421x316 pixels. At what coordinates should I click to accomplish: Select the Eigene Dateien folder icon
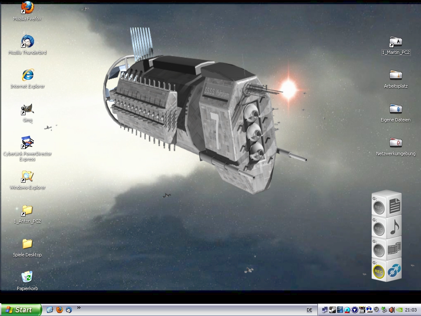pos(396,109)
